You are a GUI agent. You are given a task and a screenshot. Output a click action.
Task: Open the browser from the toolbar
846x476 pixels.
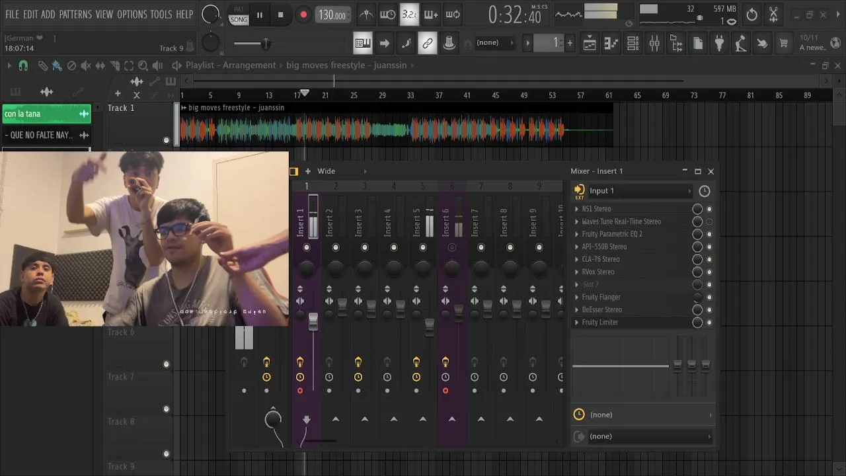676,44
